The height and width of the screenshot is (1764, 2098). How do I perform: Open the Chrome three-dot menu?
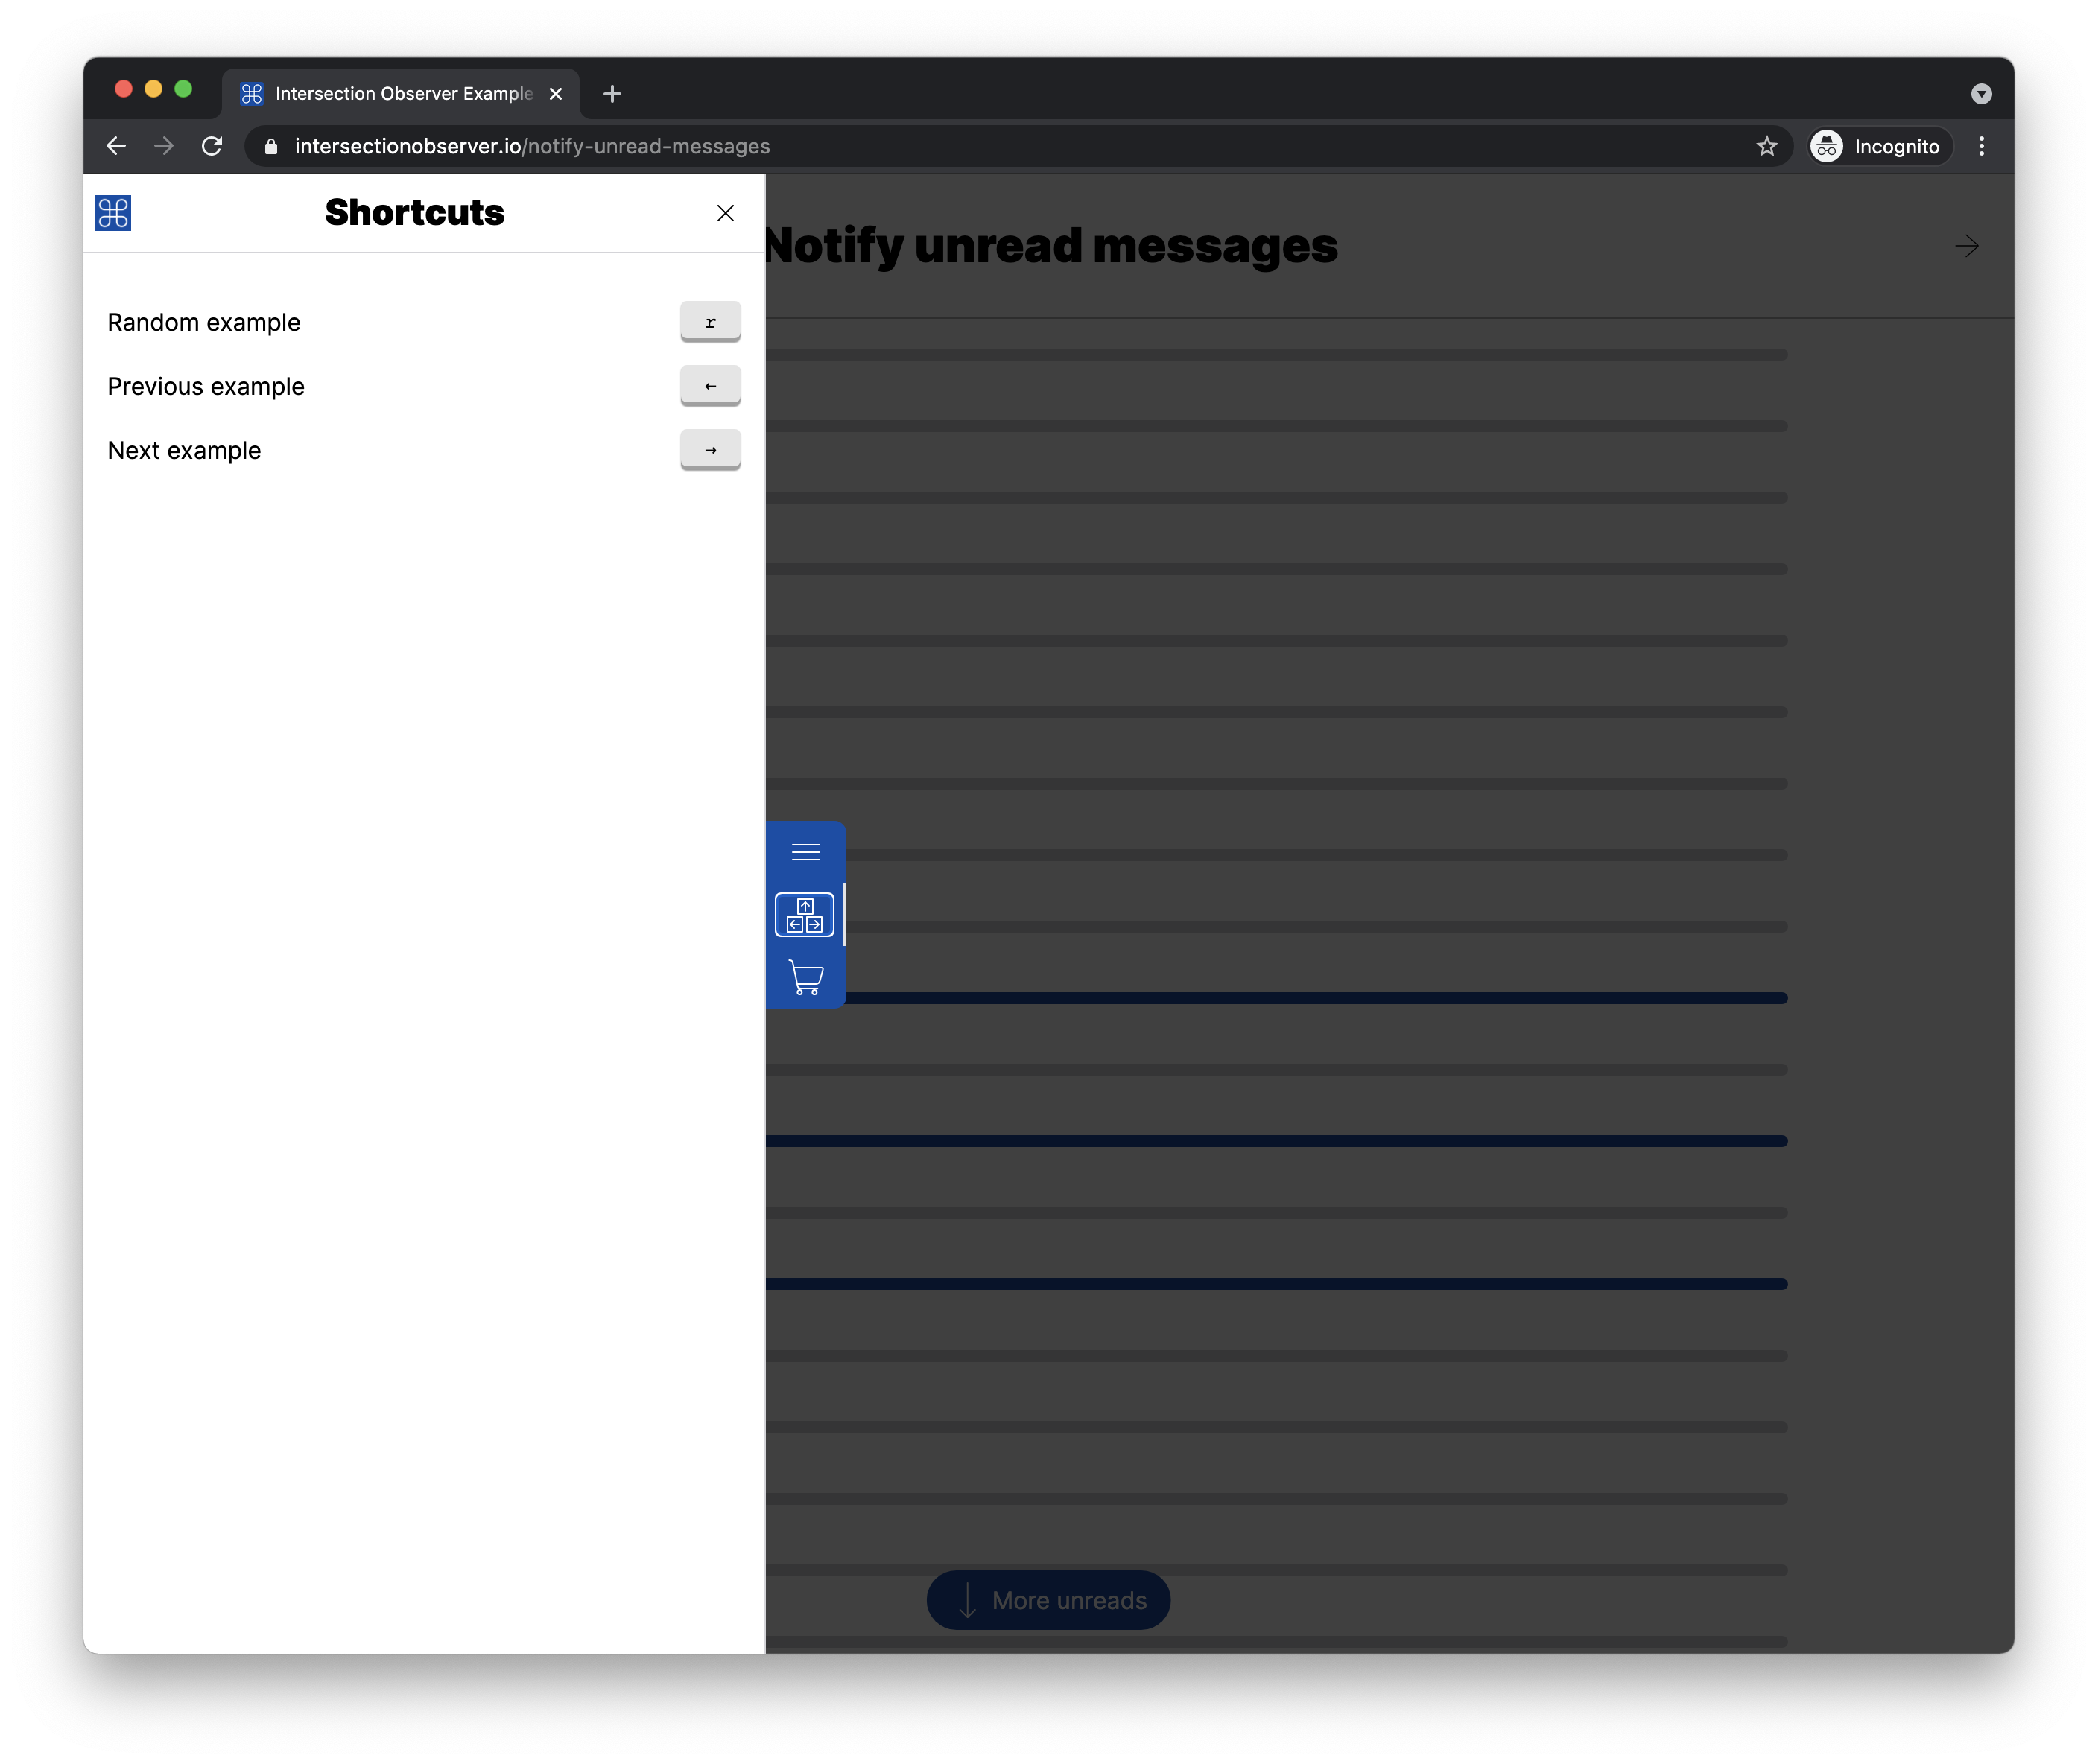1981,147
